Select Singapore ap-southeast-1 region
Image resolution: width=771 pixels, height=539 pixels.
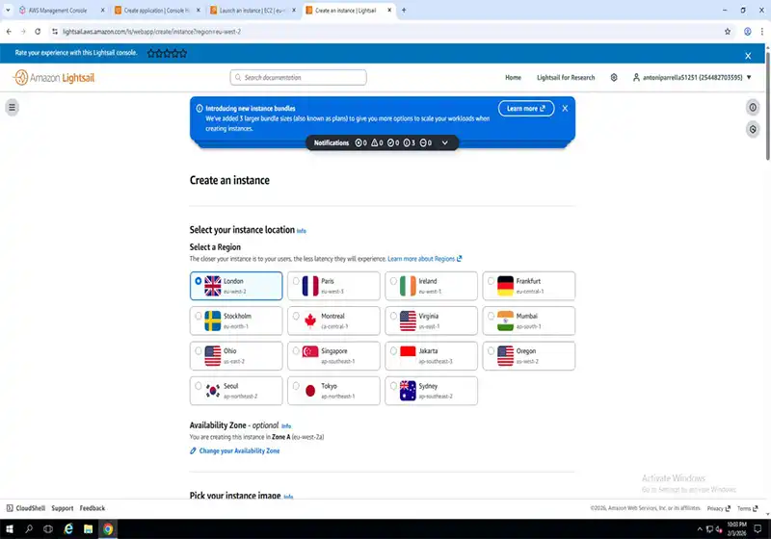pyautogui.click(x=333, y=356)
